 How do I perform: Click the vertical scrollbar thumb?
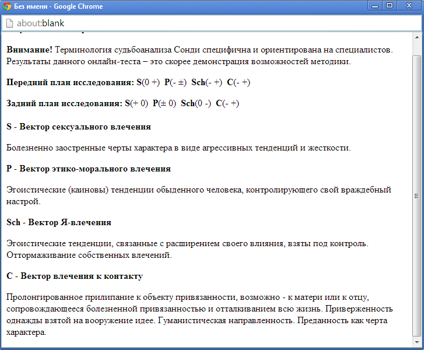pos(416,195)
